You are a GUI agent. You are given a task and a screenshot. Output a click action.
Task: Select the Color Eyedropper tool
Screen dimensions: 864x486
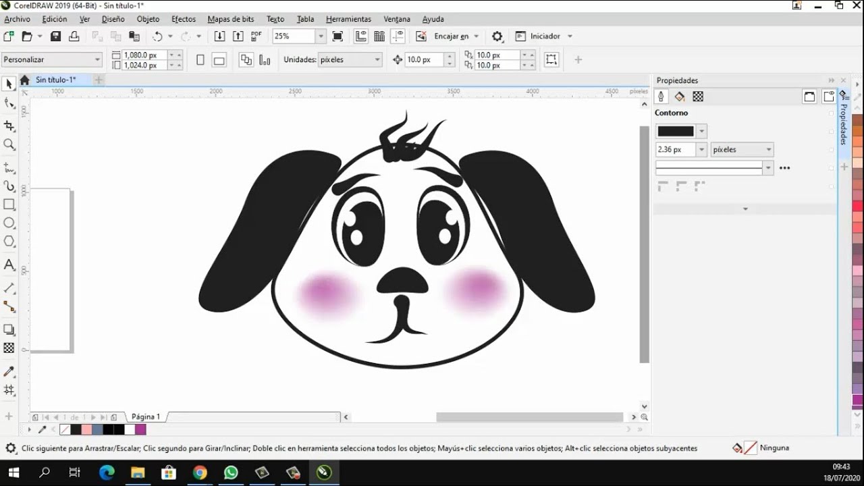pos(9,371)
